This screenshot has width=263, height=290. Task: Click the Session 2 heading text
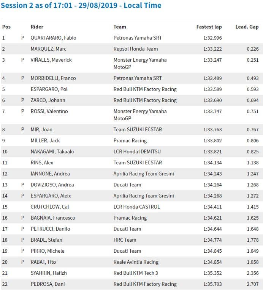pos(81,6)
